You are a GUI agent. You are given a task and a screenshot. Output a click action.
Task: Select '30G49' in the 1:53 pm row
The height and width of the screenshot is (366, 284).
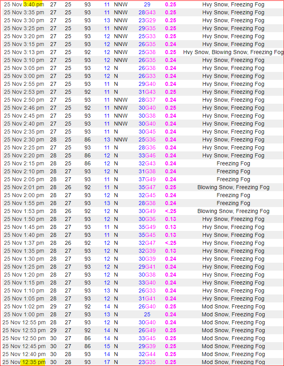pyautogui.click(x=147, y=211)
